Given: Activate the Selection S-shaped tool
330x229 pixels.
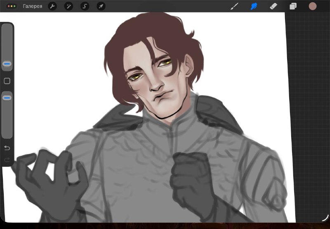Looking at the screenshot, I should pyautogui.click(x=85, y=6).
